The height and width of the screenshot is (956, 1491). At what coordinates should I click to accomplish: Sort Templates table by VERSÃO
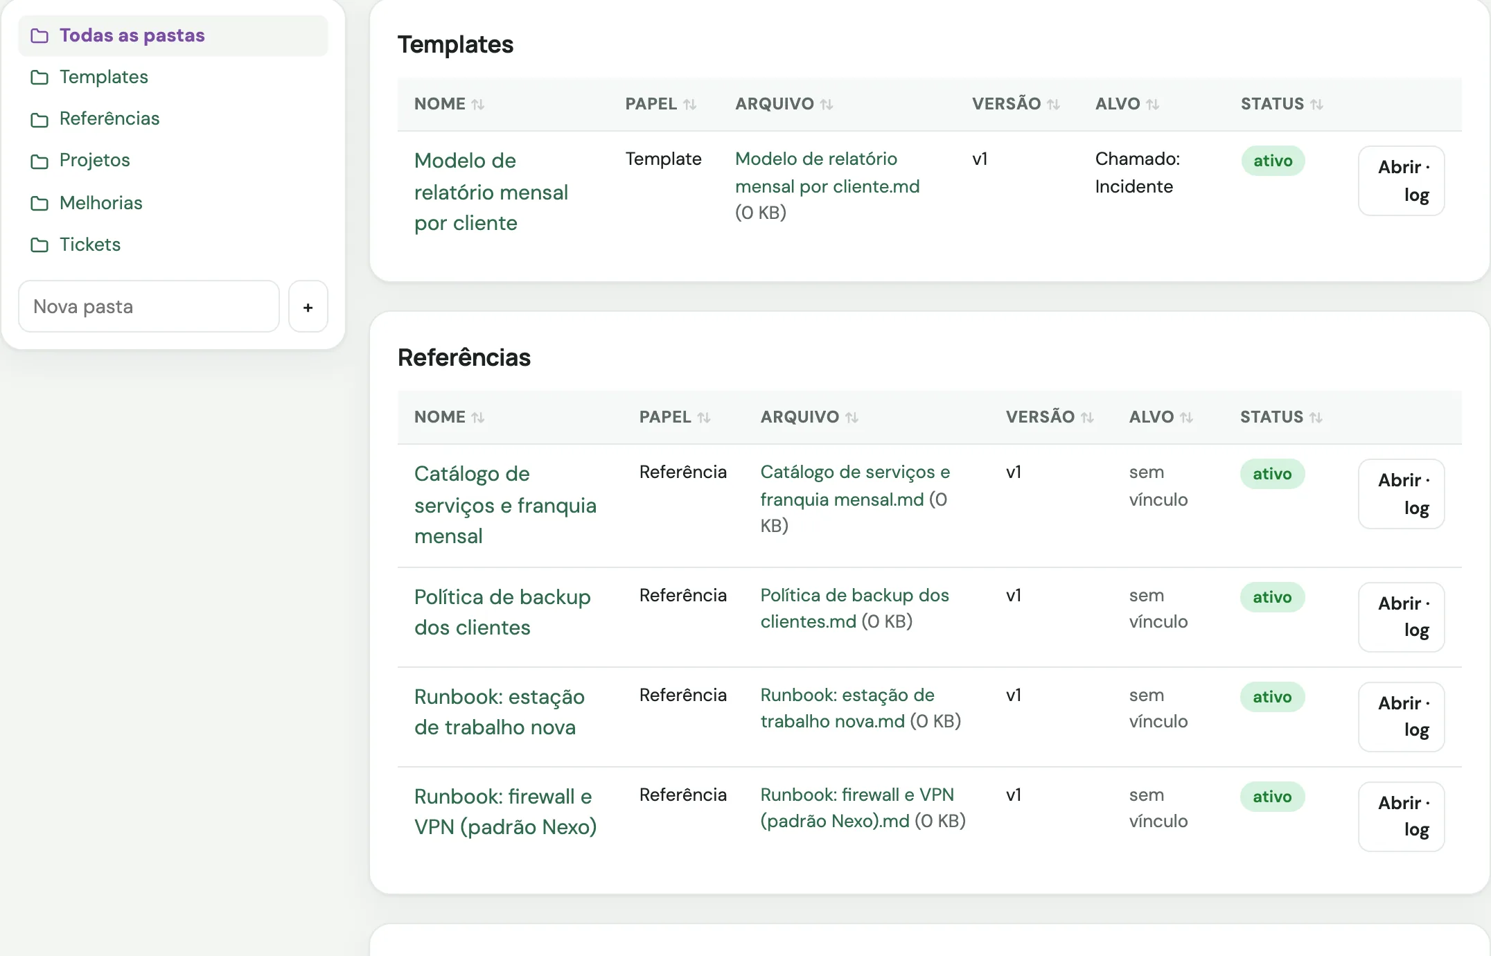pos(1016,104)
